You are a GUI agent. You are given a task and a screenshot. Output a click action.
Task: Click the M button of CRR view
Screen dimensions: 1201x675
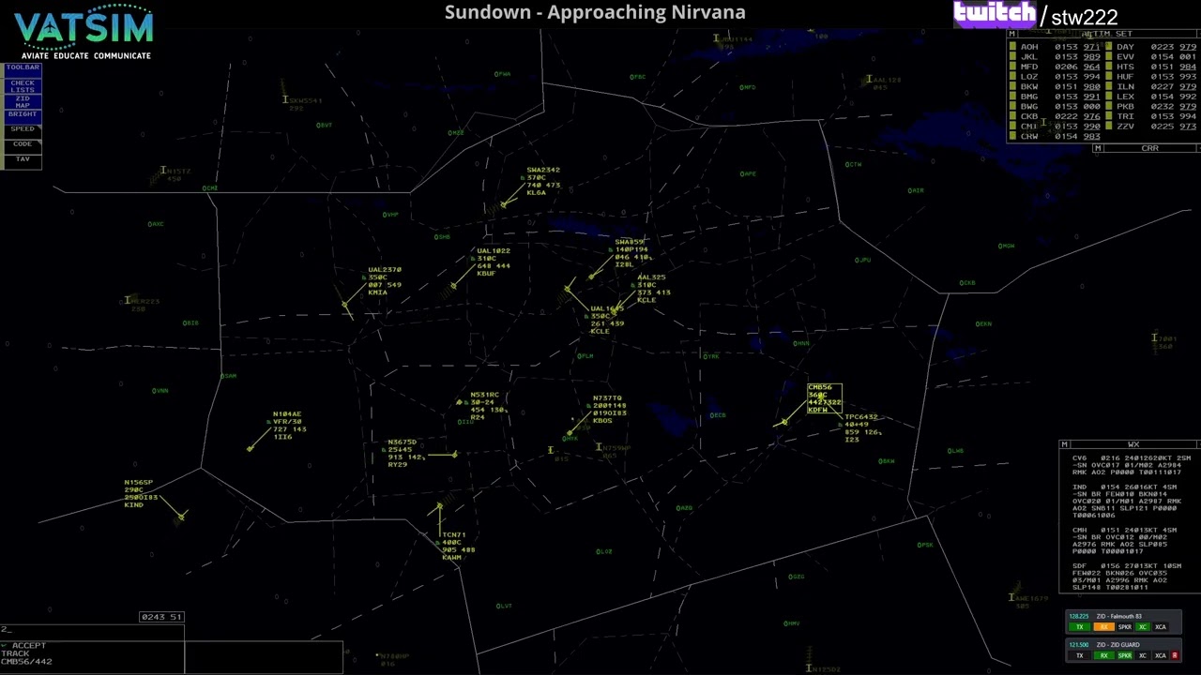1098,148
